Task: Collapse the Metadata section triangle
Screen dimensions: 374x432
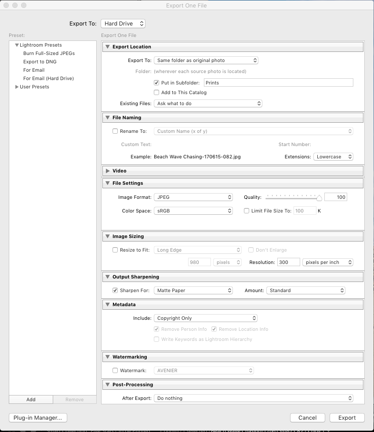Action: click(108, 305)
